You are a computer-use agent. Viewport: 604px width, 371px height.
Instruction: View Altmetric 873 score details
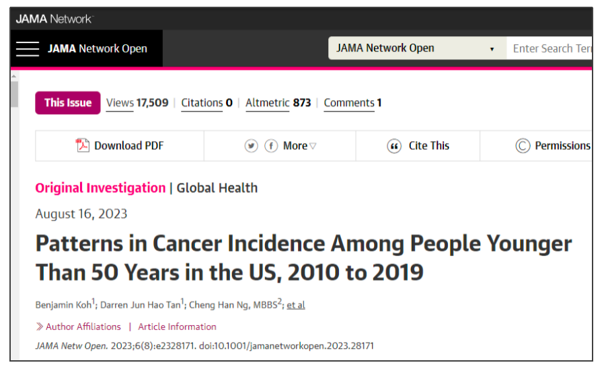[x=278, y=103]
